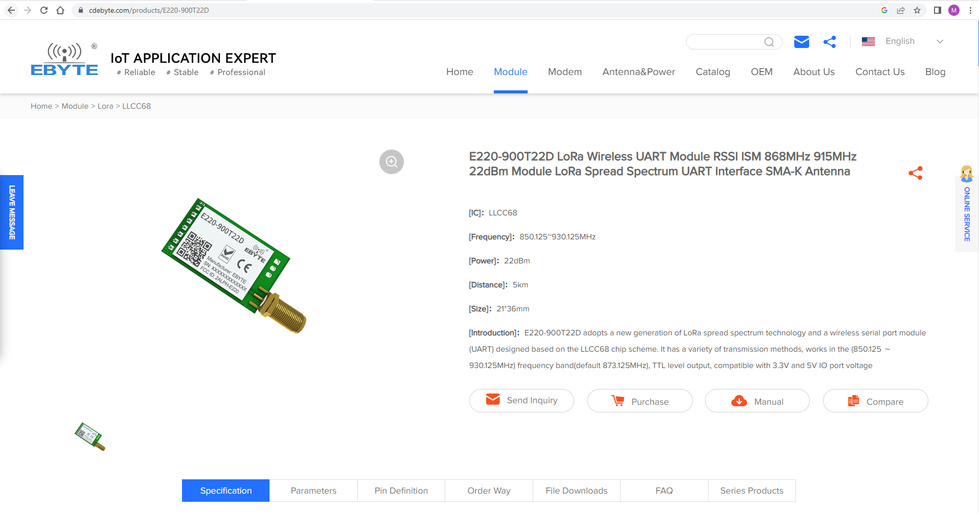Click the blue share icon in header
The width and height of the screenshot is (979, 513).
coord(830,42)
